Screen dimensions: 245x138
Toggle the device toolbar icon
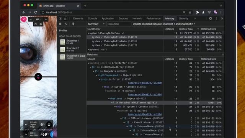tap(65, 18)
